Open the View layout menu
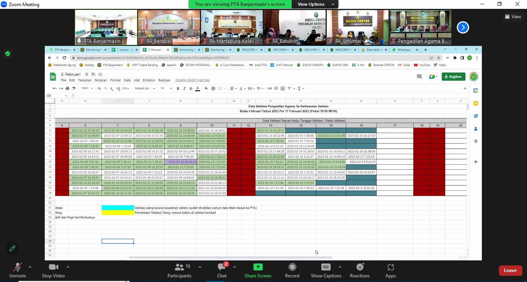This screenshot has height=282, width=527. [513, 17]
